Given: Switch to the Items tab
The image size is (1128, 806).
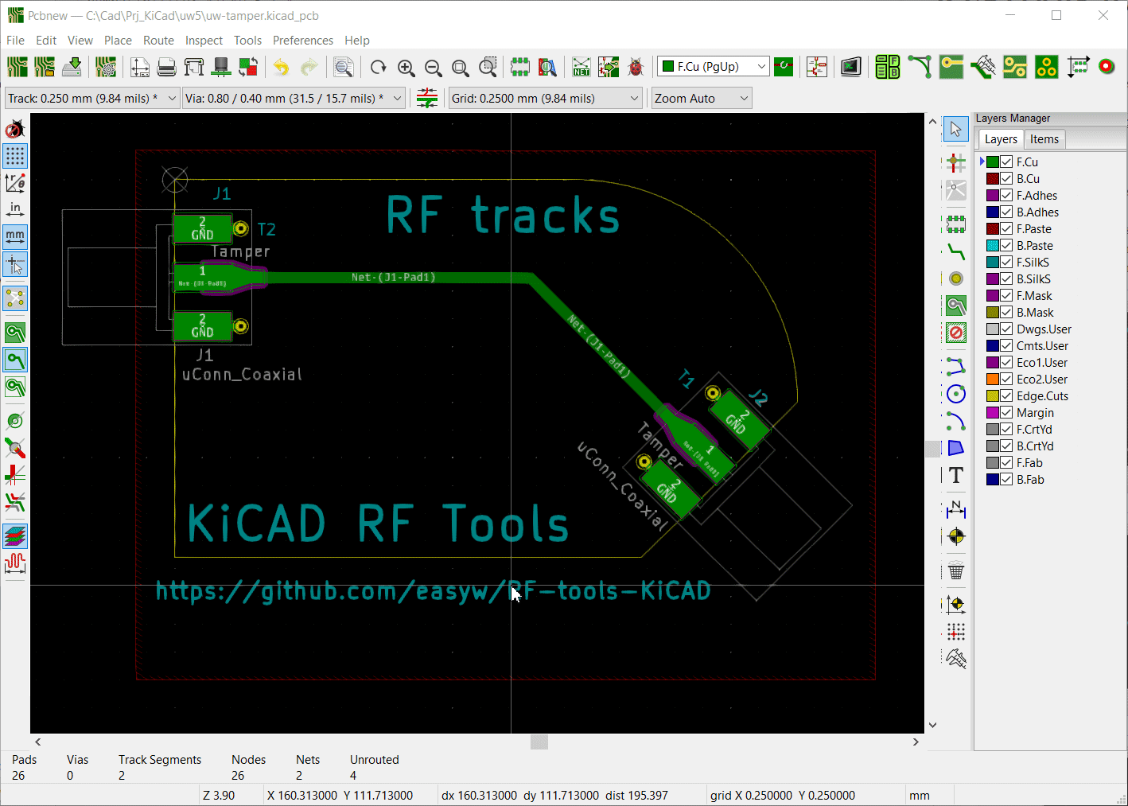Looking at the screenshot, I should 1044,139.
